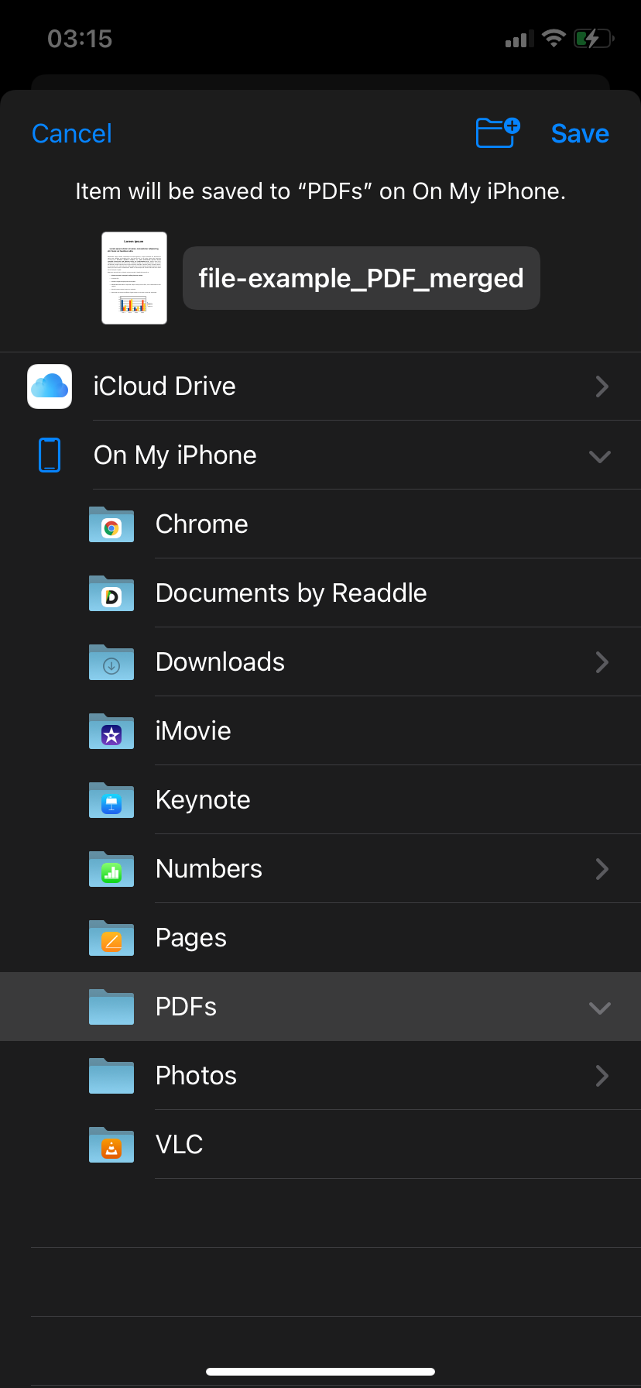The image size is (641, 1388).
Task: Tap the Keynote folder icon
Action: click(x=111, y=800)
